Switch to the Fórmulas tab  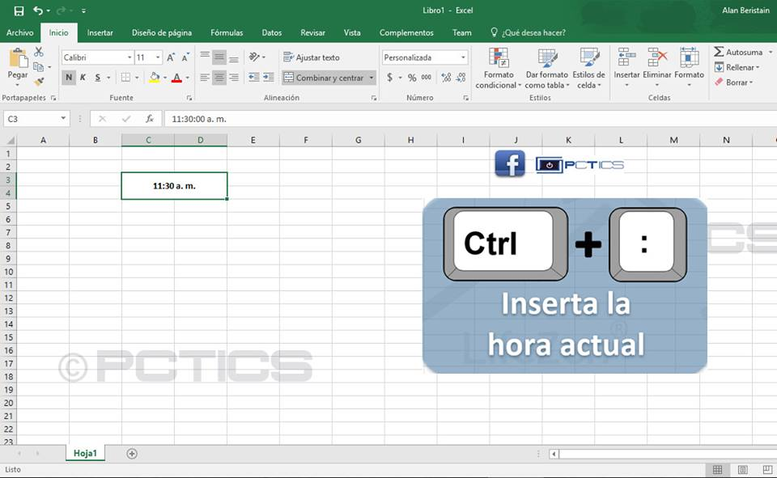(x=227, y=32)
